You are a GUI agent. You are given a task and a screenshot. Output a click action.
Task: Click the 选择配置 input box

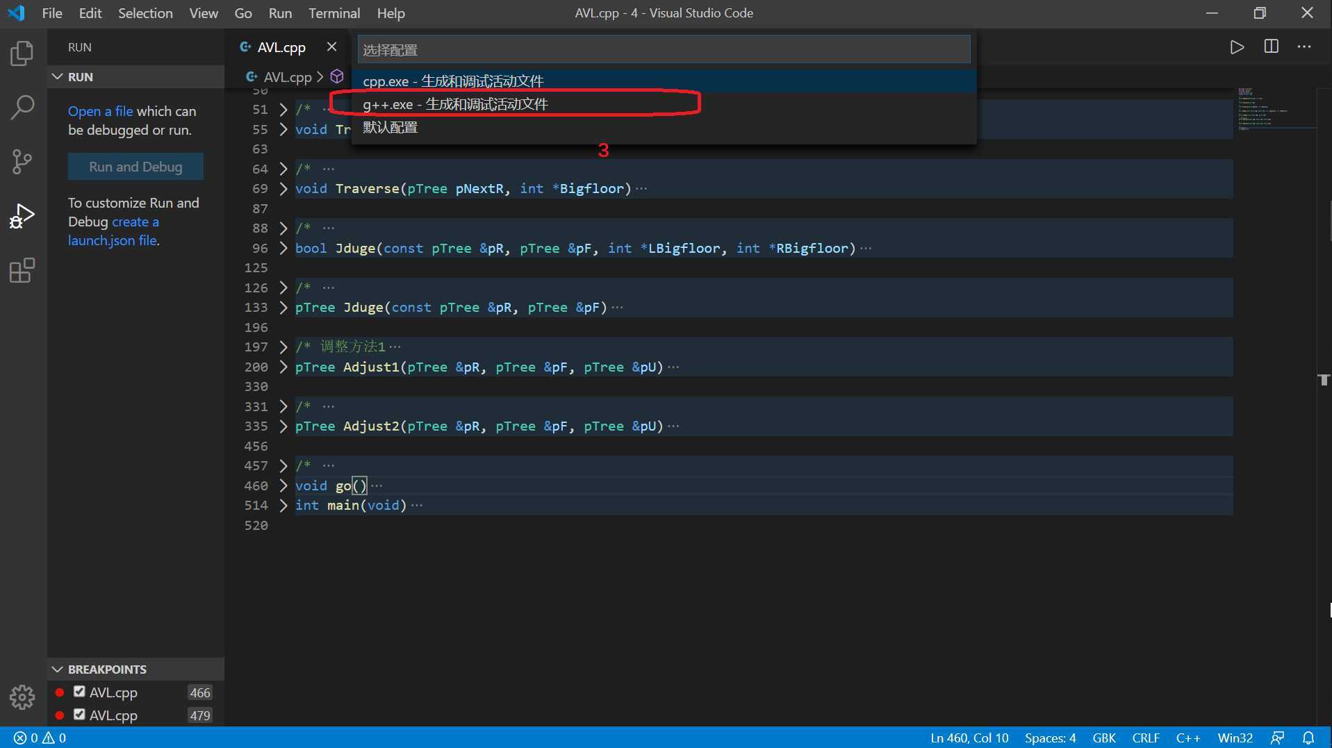[x=664, y=49]
